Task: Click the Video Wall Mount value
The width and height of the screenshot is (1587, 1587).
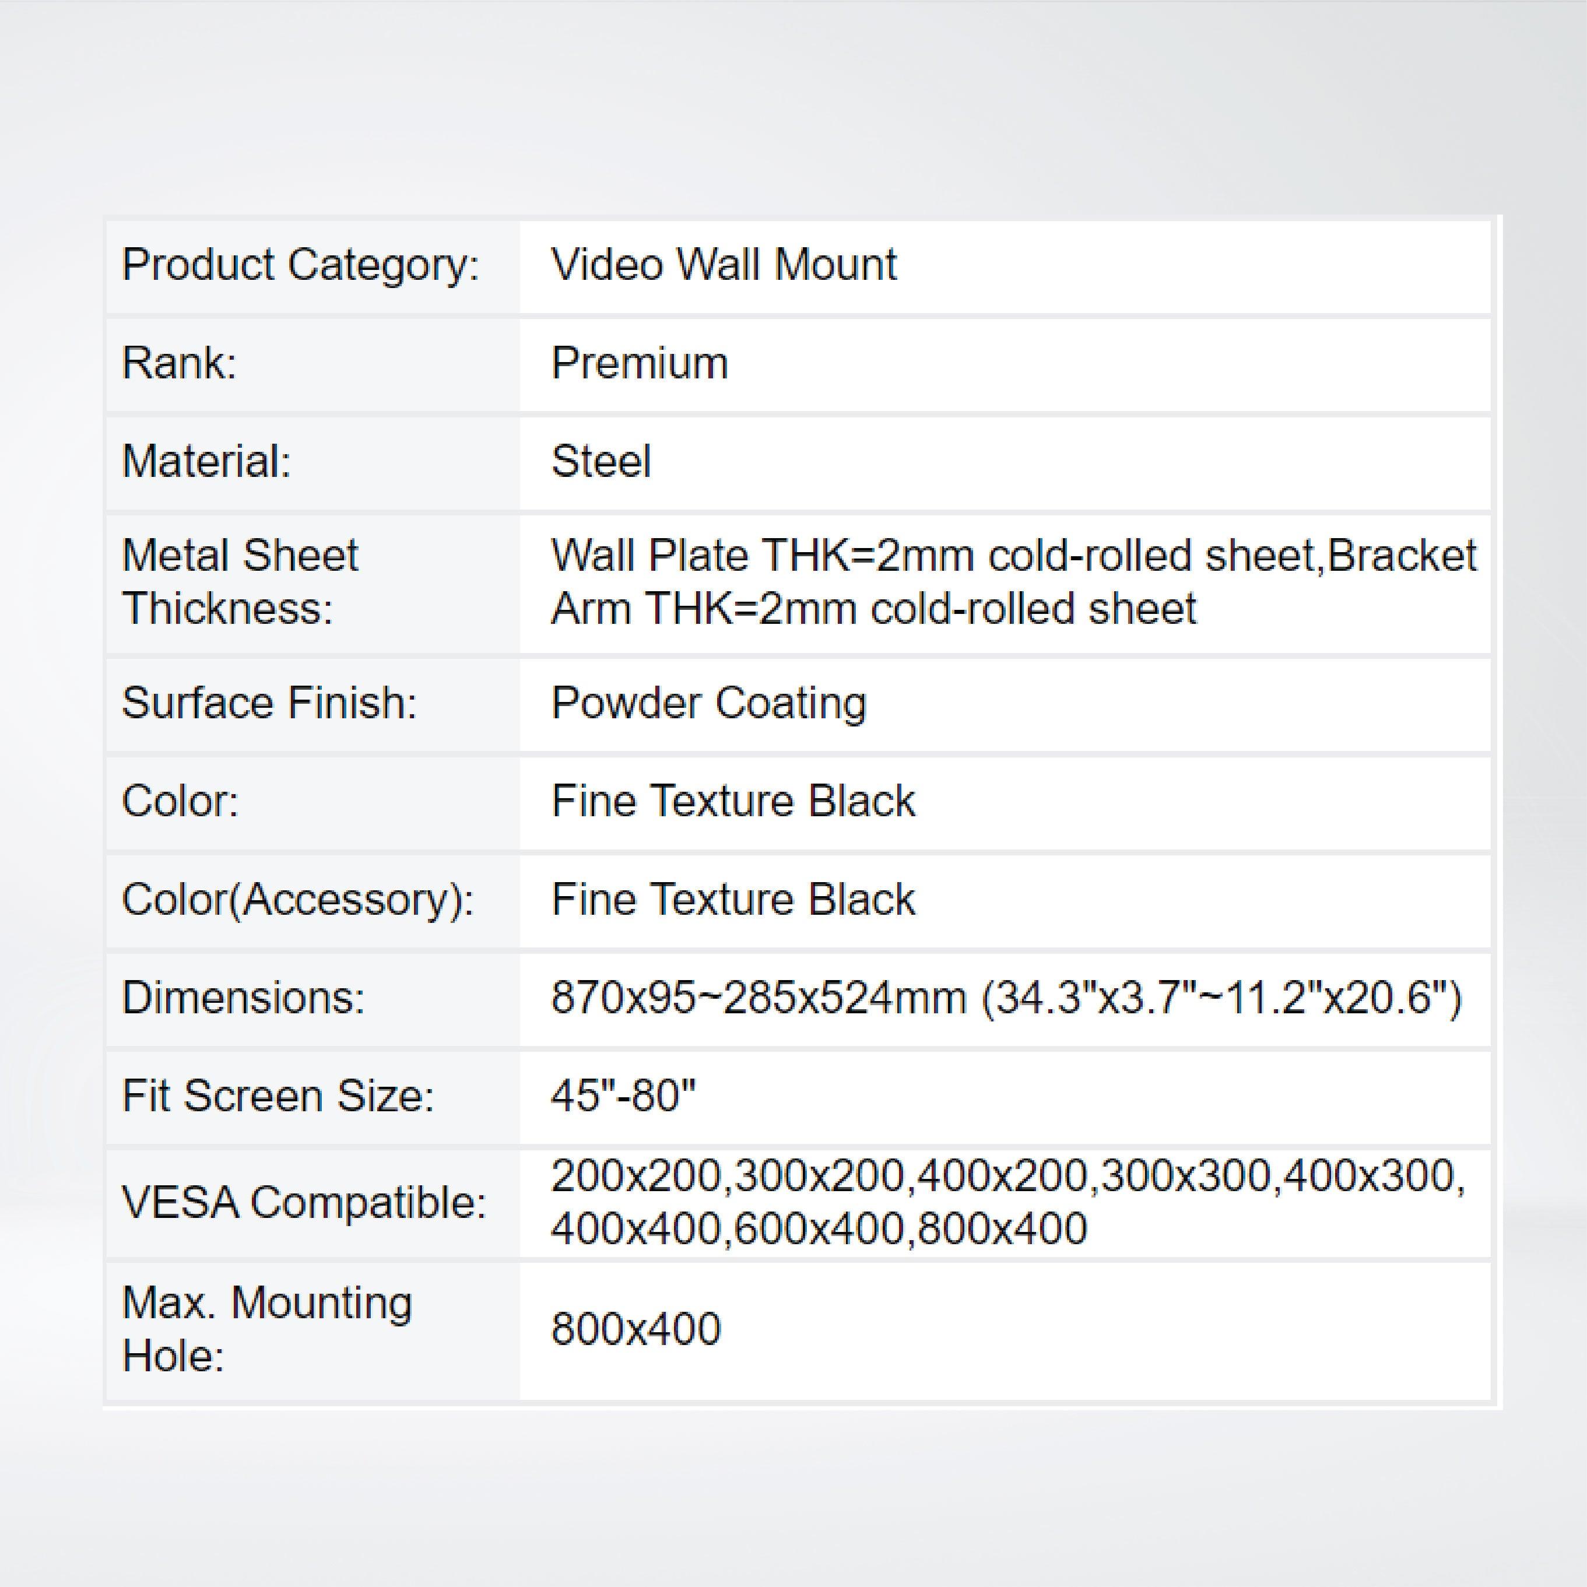Action: click(723, 265)
